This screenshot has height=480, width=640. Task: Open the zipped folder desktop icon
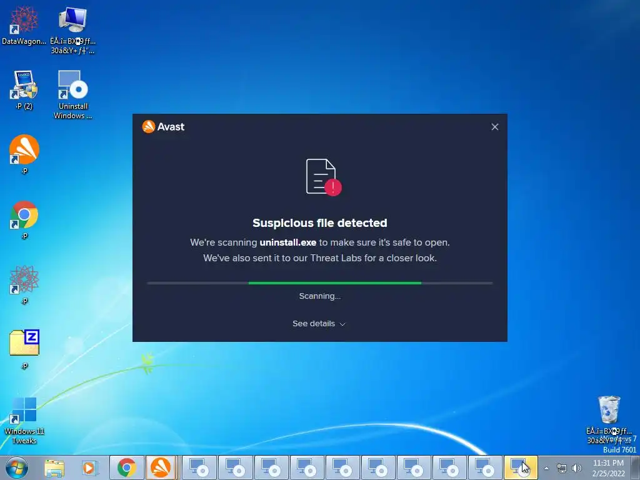(x=24, y=349)
